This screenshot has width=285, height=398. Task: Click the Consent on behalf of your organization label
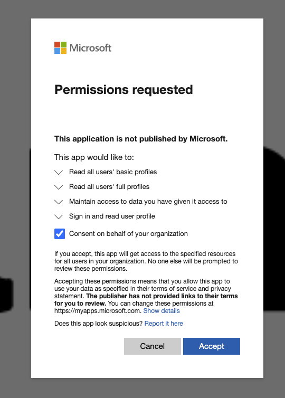[x=128, y=233]
